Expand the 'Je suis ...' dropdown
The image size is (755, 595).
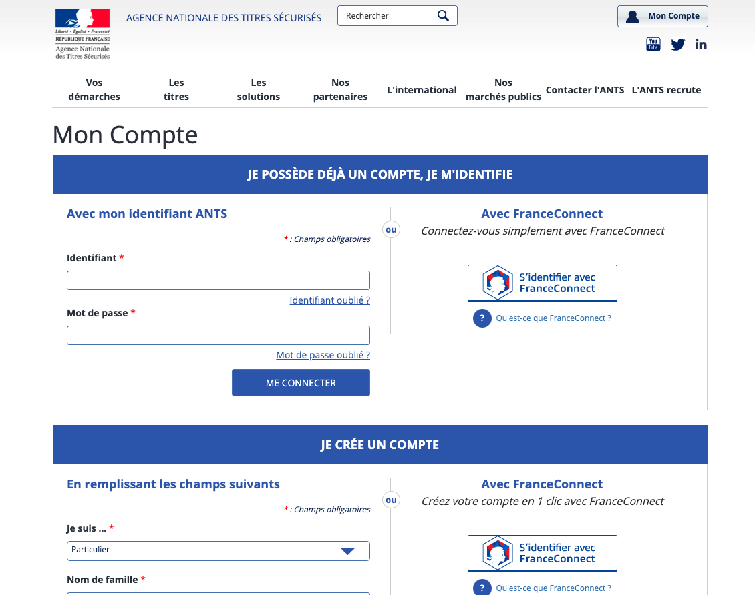click(218, 551)
